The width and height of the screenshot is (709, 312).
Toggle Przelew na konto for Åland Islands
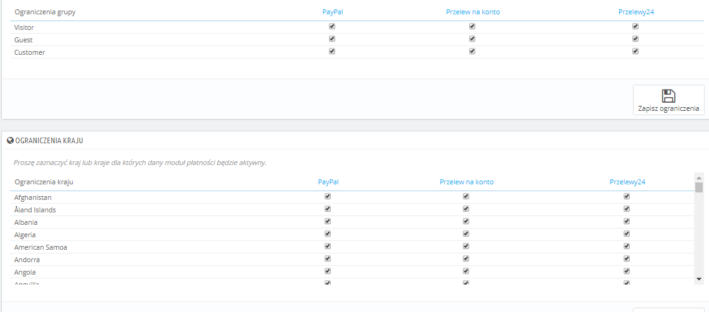(x=466, y=209)
